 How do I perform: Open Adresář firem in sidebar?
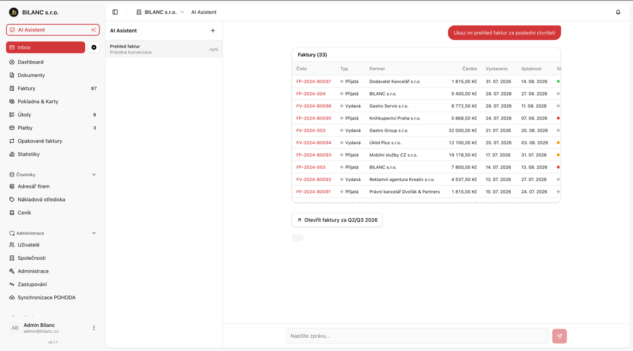click(x=53, y=186)
